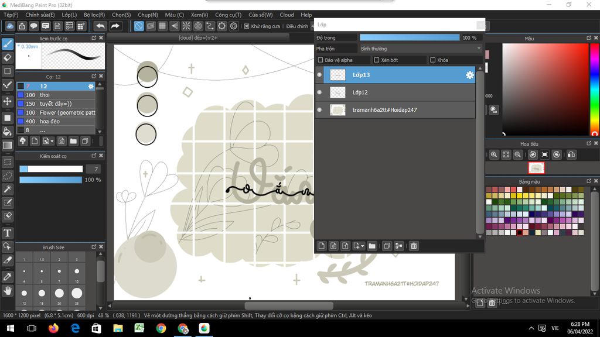Select the Brush tool in left toolbar

click(8, 44)
